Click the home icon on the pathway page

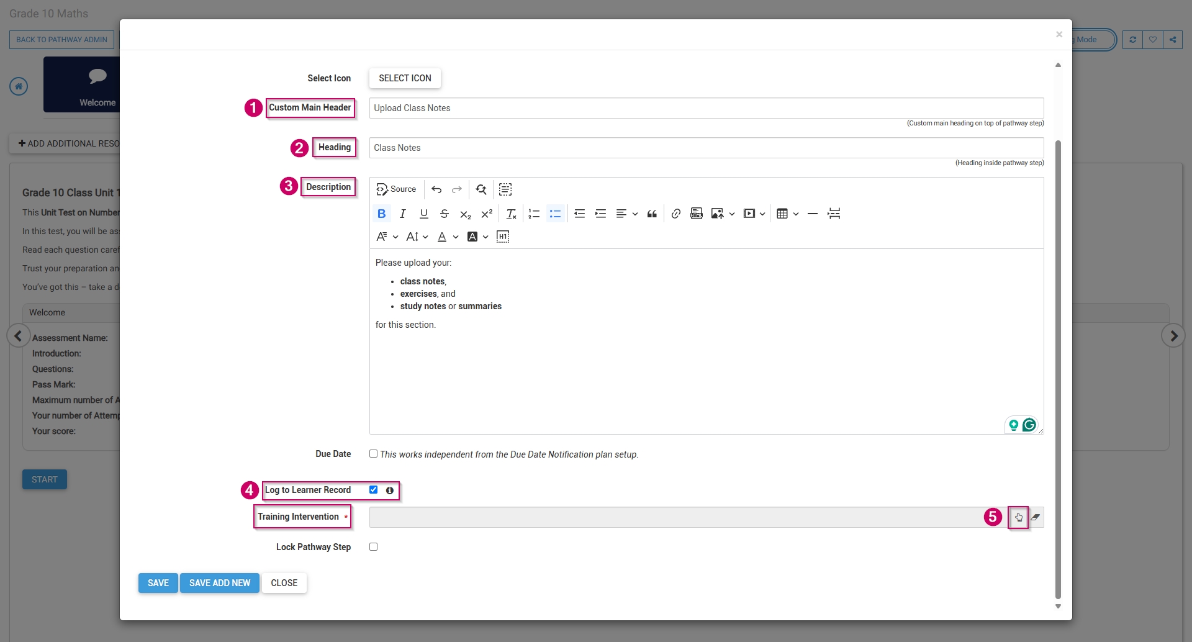pos(19,86)
